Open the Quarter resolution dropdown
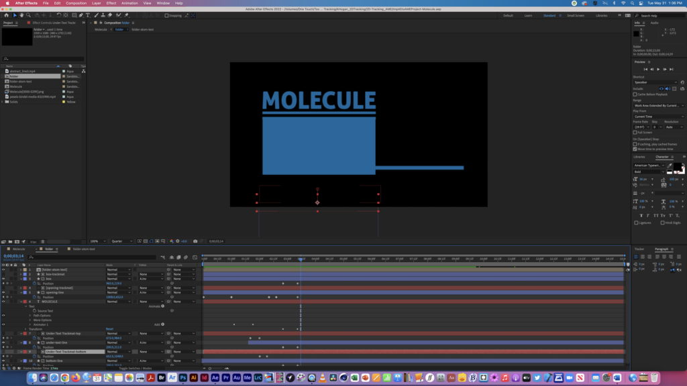The image size is (687, 386). (122, 241)
